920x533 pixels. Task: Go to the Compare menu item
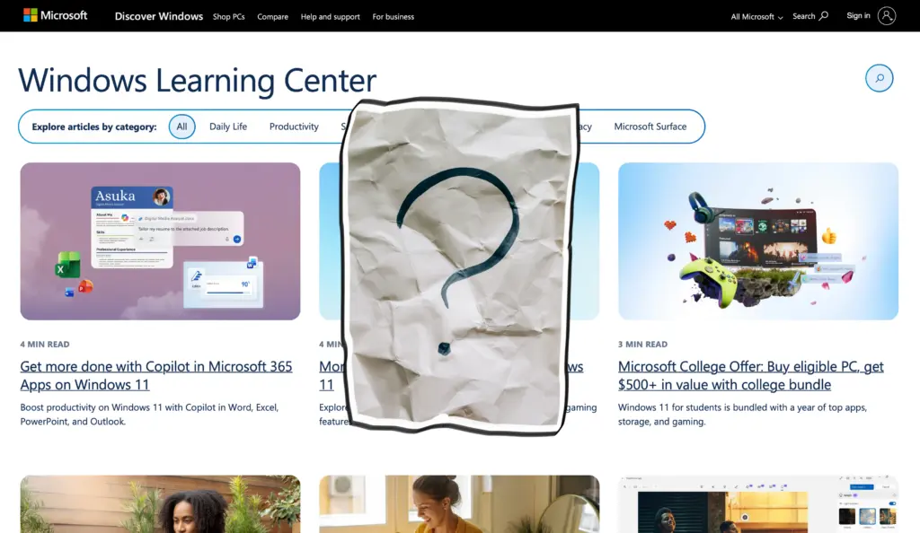[273, 16]
